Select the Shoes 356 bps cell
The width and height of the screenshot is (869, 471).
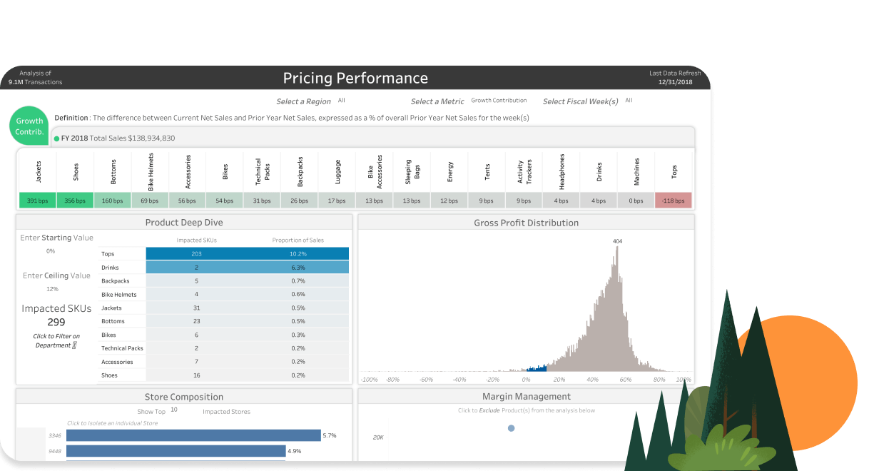click(x=75, y=201)
